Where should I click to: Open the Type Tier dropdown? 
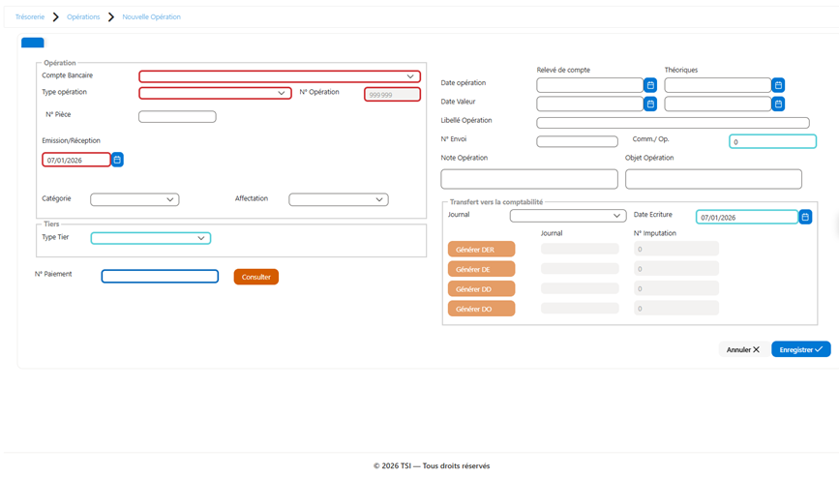pyautogui.click(x=150, y=238)
